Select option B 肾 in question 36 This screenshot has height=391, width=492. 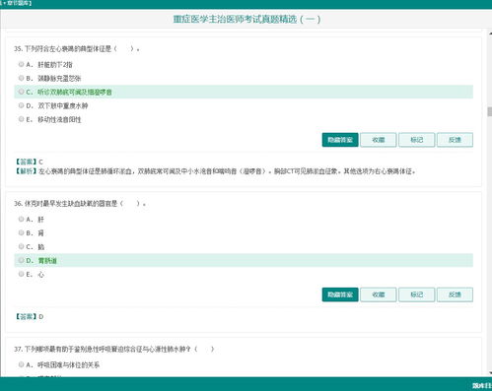[x=21, y=232]
